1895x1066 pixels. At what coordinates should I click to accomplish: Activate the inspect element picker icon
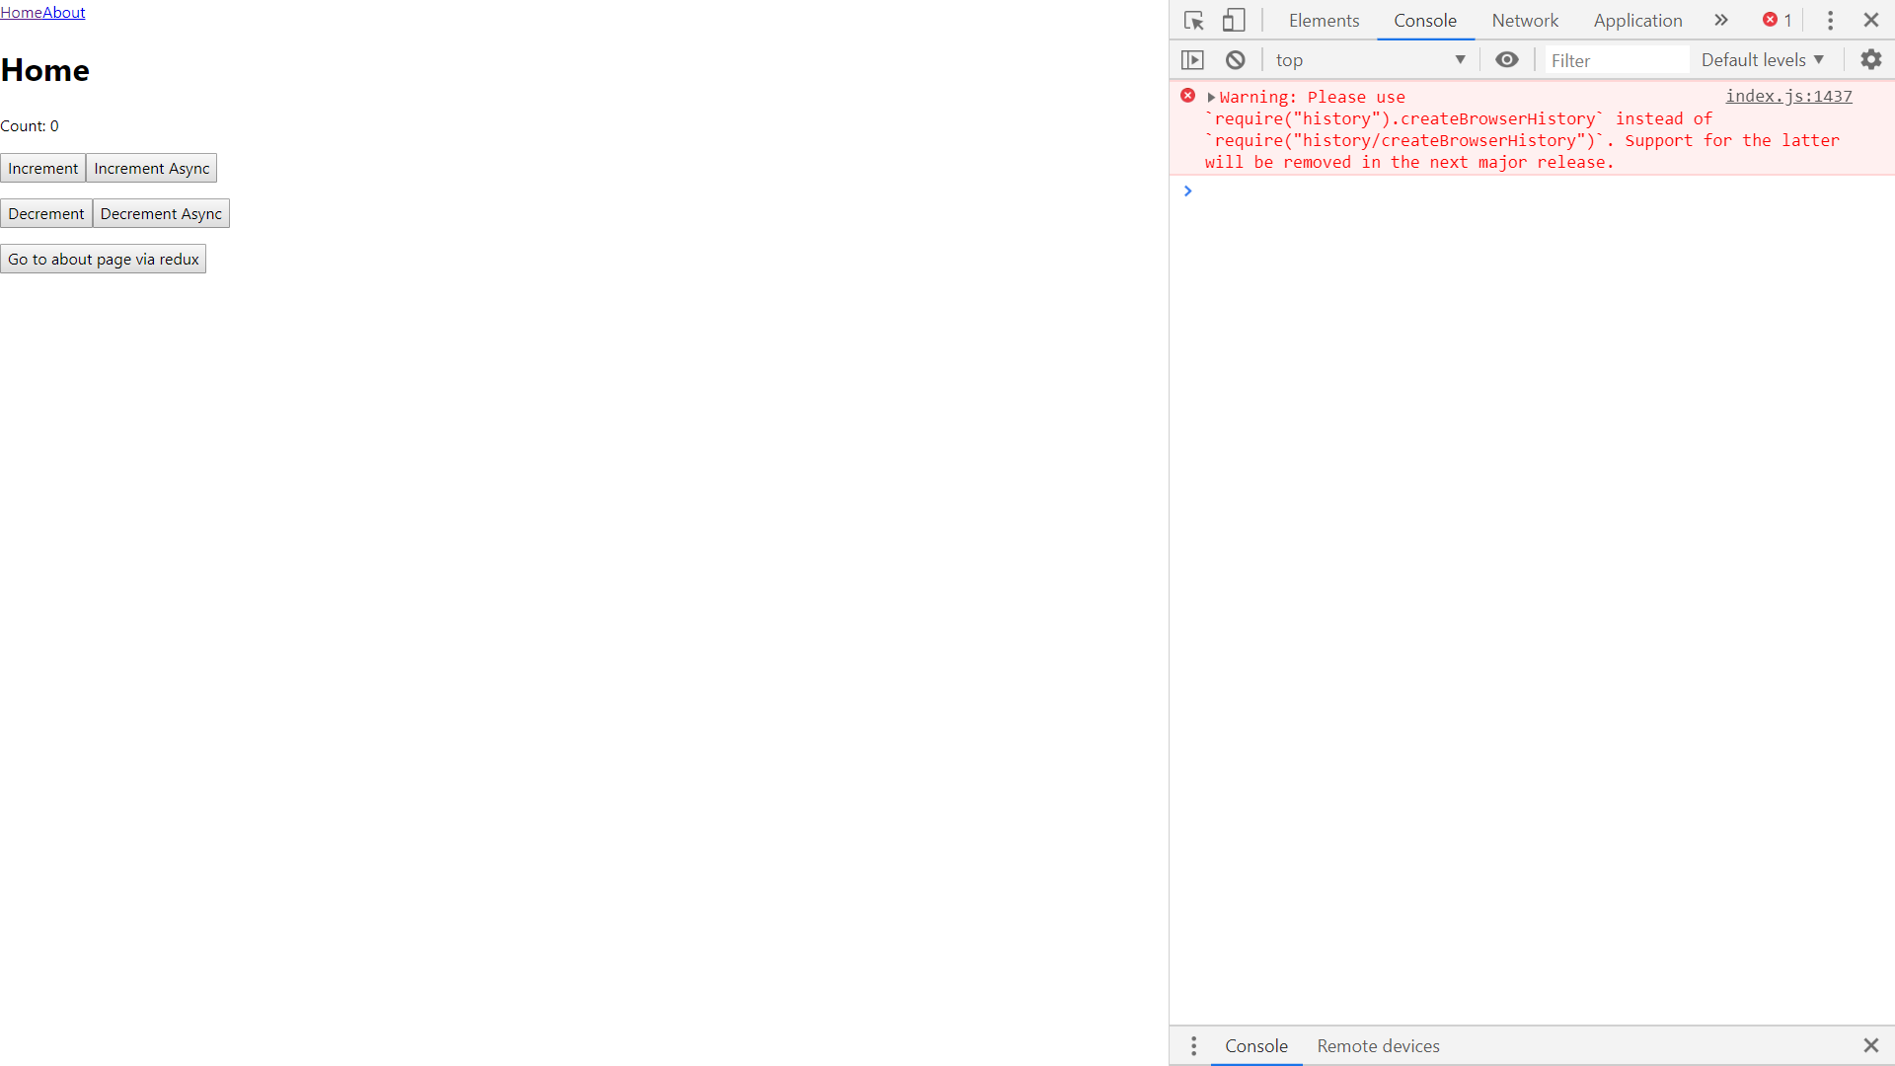[1193, 21]
